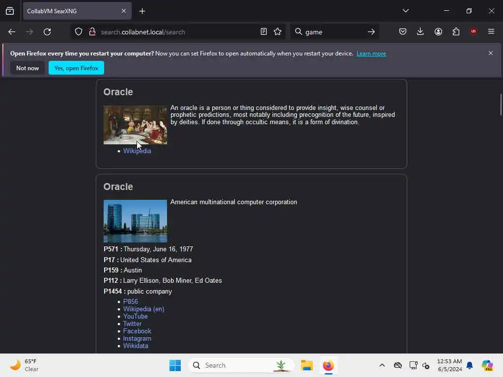
Task: Open the Windows Start menu
Action: [175, 365]
